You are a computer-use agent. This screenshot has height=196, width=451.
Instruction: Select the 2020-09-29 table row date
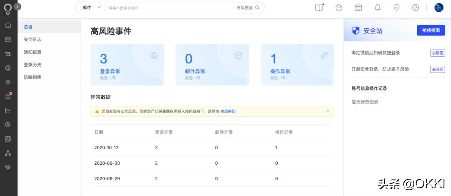(107, 179)
